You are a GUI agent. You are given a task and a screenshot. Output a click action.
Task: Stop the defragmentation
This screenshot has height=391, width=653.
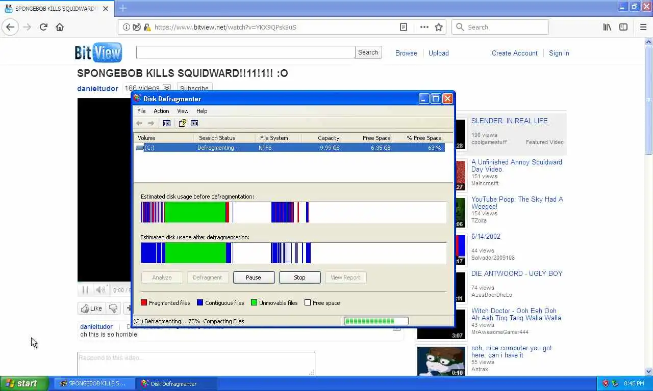[299, 277]
